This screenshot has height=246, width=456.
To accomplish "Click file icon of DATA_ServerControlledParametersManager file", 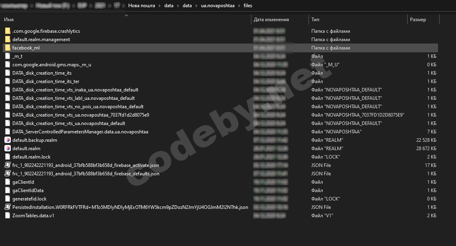I will coord(8,132).
